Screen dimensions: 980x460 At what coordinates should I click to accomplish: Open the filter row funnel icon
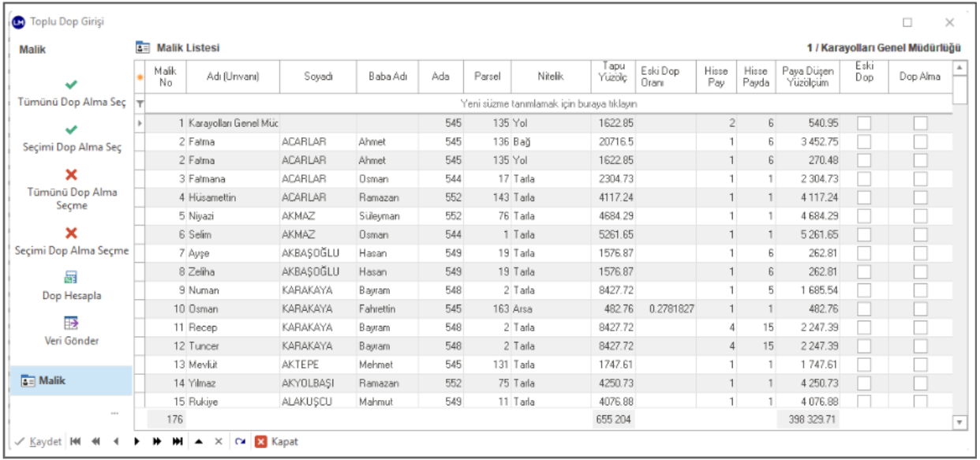click(140, 103)
